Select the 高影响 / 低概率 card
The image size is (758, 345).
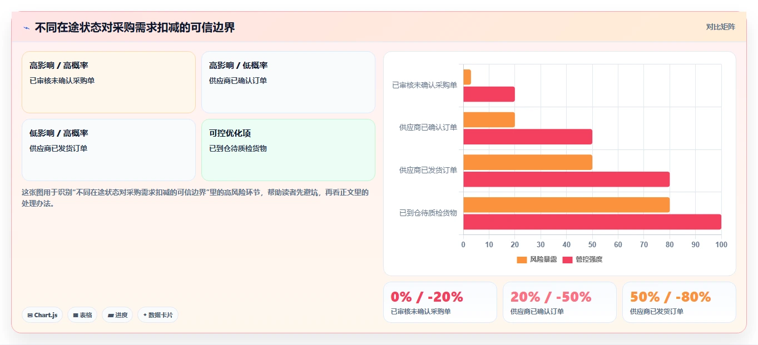point(288,82)
